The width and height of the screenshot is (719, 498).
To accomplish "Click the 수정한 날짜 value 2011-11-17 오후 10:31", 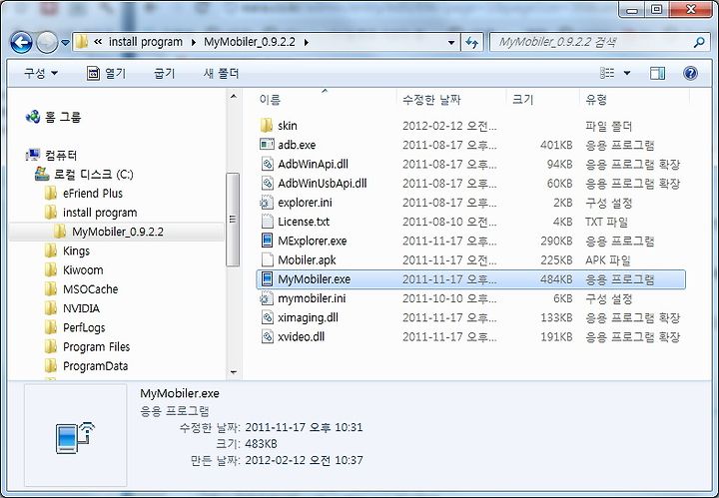I will point(304,427).
